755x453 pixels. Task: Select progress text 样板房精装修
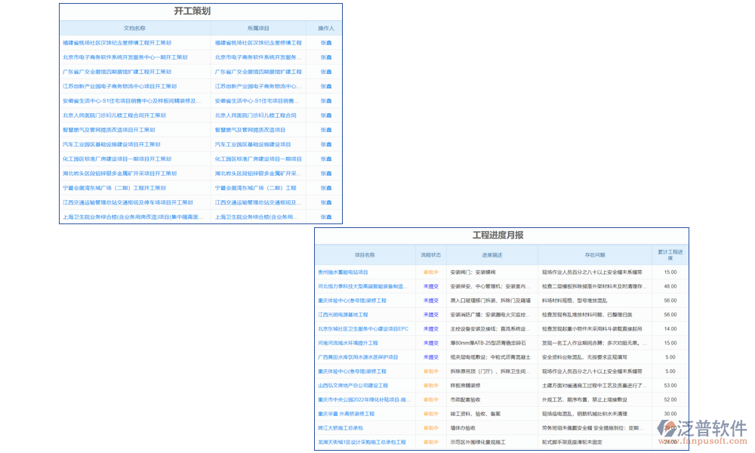coord(465,386)
